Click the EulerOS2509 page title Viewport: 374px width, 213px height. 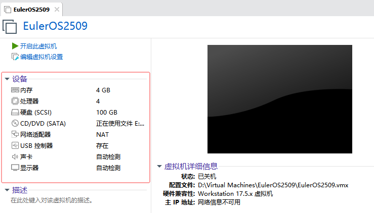(55, 26)
